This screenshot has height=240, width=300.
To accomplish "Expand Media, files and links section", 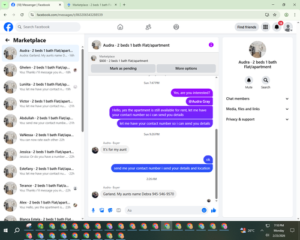I will coord(257,109).
